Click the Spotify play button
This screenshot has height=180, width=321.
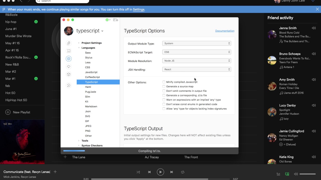160,172
